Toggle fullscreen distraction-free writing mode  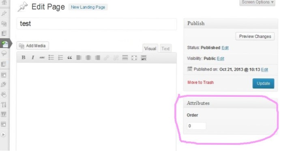pyautogui.click(x=134, y=58)
